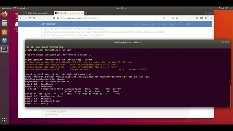Click 'rvm gemset list' text on webpage
This screenshot has height=131, width=233.
click(51, 115)
